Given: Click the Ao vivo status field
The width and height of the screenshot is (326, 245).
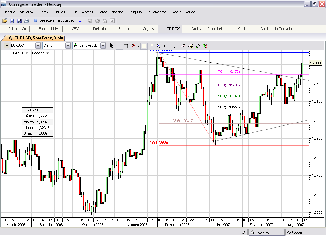Looking at the screenshot, I should click(270, 232).
